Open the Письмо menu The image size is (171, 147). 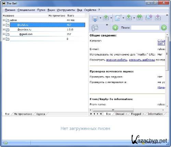(x=10, y=10)
